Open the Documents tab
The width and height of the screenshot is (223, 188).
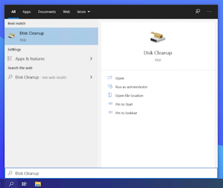click(47, 12)
